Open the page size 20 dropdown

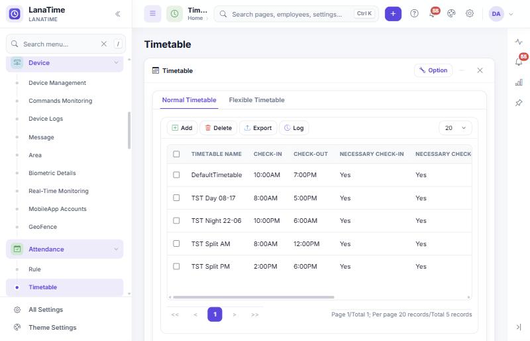(455, 128)
